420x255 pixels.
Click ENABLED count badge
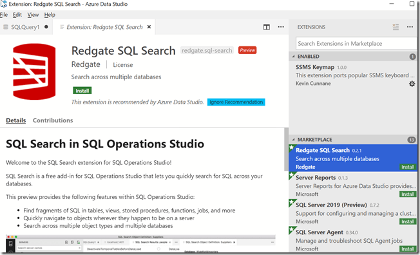click(x=412, y=57)
